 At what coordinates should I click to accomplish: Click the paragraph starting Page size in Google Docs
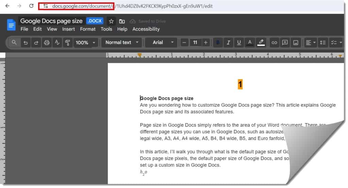[233, 132]
